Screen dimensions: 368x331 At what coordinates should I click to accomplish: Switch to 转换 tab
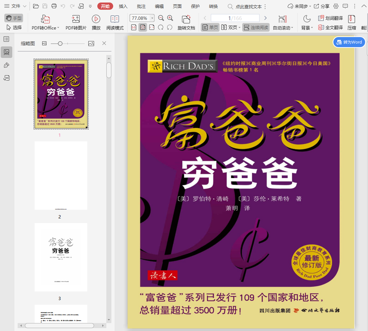click(213, 6)
